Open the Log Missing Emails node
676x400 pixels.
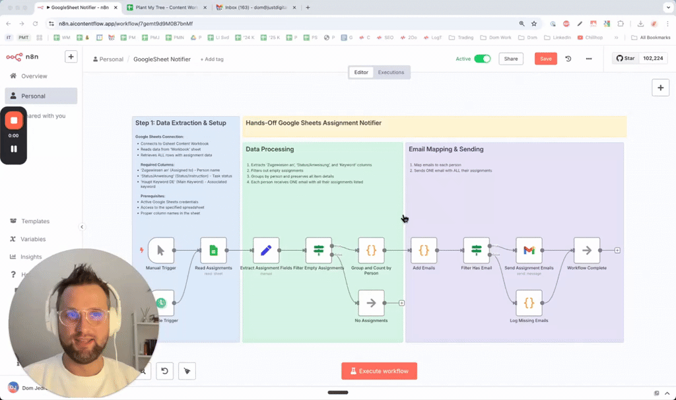529,303
